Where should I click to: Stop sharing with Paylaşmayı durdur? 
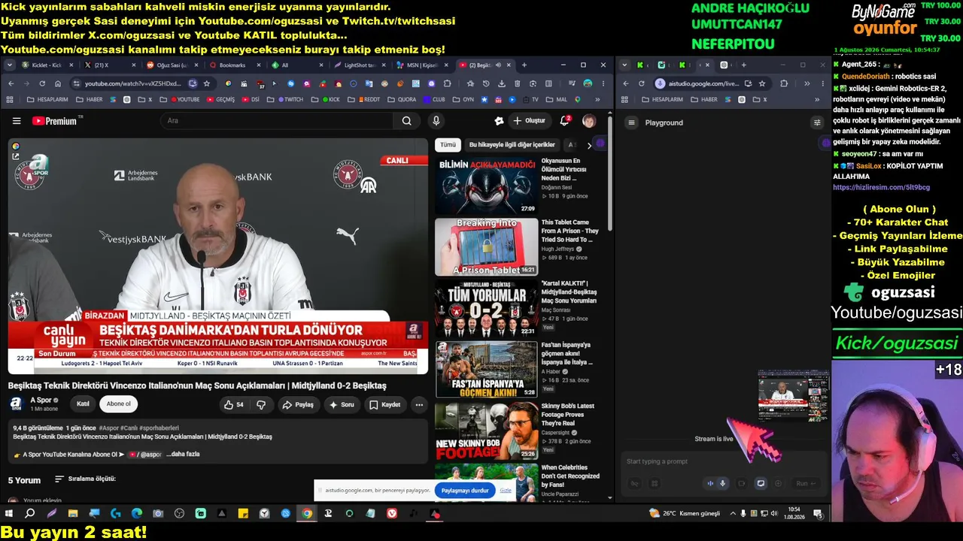point(465,491)
